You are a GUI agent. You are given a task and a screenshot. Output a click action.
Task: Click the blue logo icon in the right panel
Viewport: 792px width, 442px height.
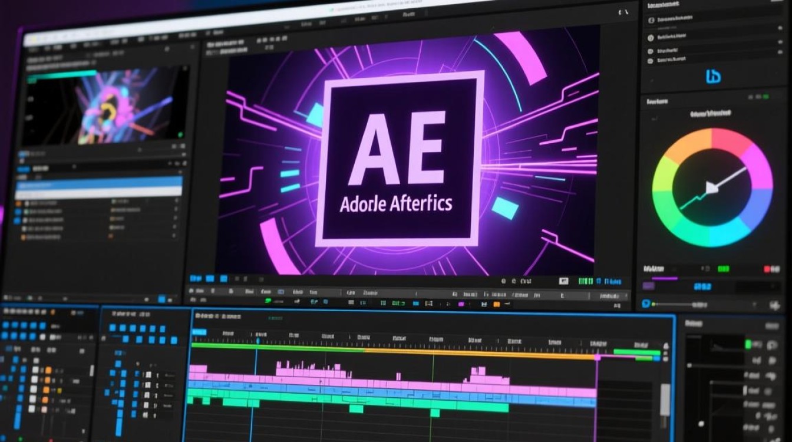[x=713, y=76]
